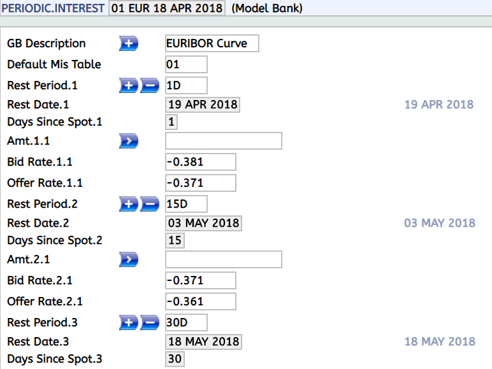The image size is (492, 369).
Task: Expand Amt.1.1 with arrow icon
Action: click(x=129, y=141)
